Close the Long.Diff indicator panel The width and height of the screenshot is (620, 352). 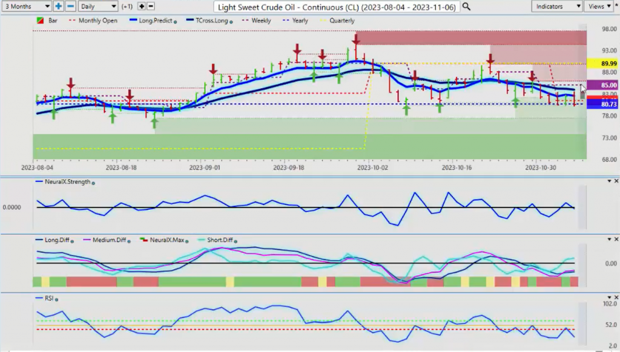[616, 239]
